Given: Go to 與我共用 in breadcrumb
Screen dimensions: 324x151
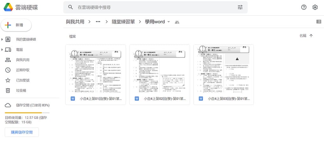Looking at the screenshot, I should point(75,22).
